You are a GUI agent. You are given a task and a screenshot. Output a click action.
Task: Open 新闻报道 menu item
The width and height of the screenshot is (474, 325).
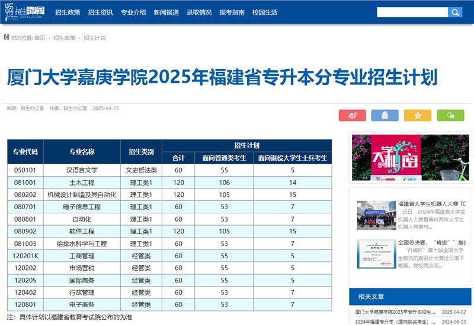click(x=166, y=12)
